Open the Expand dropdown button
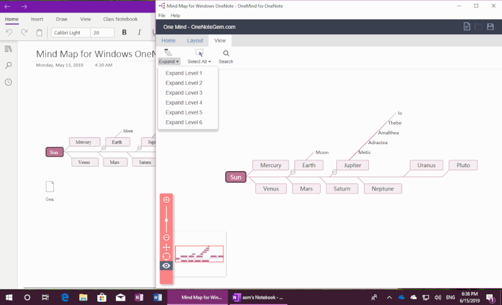 click(x=169, y=61)
